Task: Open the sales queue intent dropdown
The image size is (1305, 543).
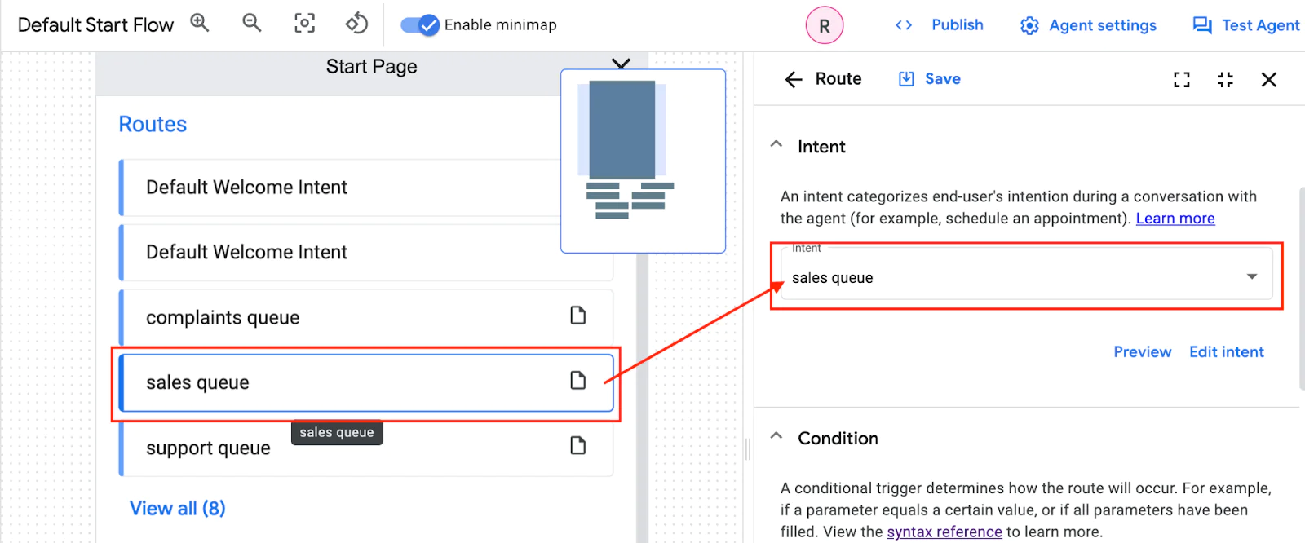Action: (x=1027, y=276)
